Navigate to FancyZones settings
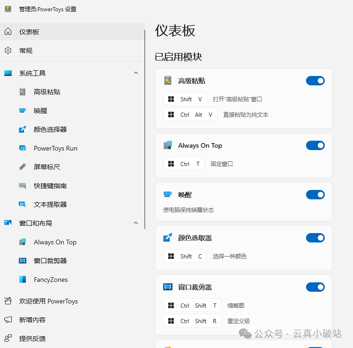353x348 pixels. click(x=72, y=280)
